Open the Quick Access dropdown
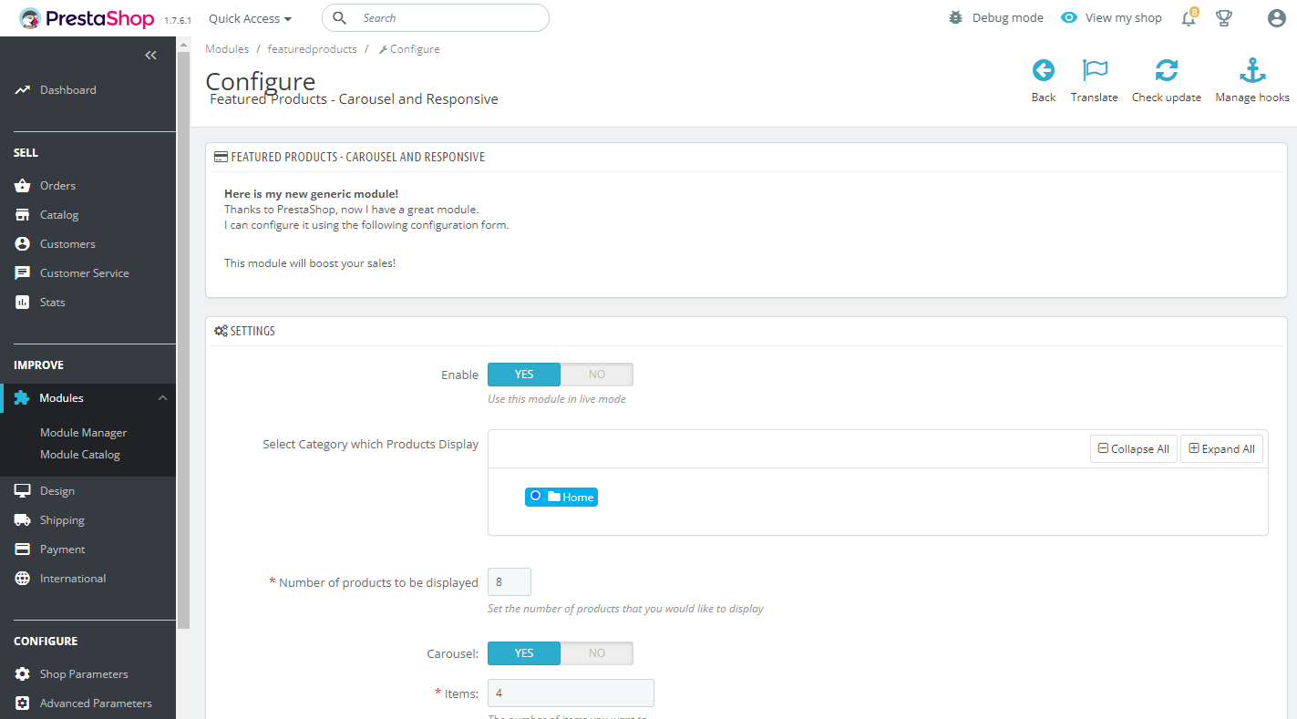 [x=251, y=18]
